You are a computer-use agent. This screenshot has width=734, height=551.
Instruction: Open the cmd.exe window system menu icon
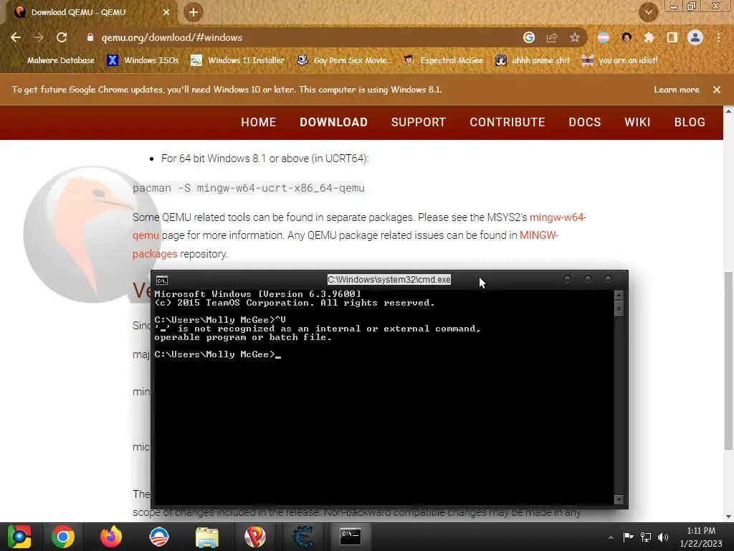[162, 281]
